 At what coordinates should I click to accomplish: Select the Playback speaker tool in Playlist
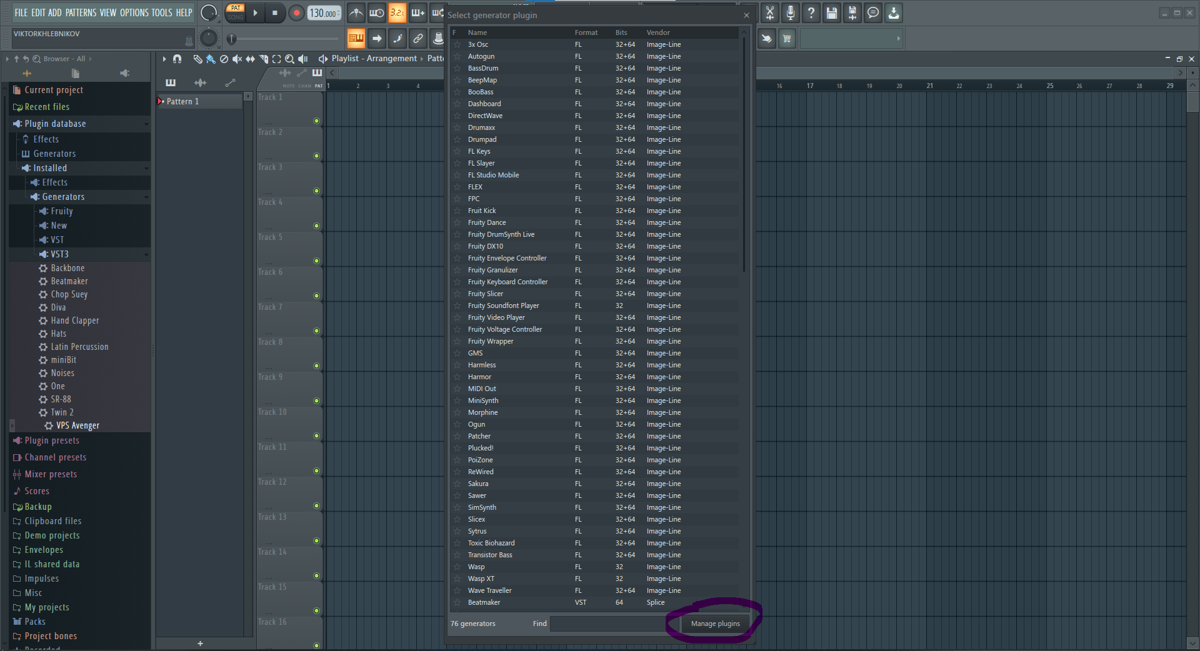point(303,59)
